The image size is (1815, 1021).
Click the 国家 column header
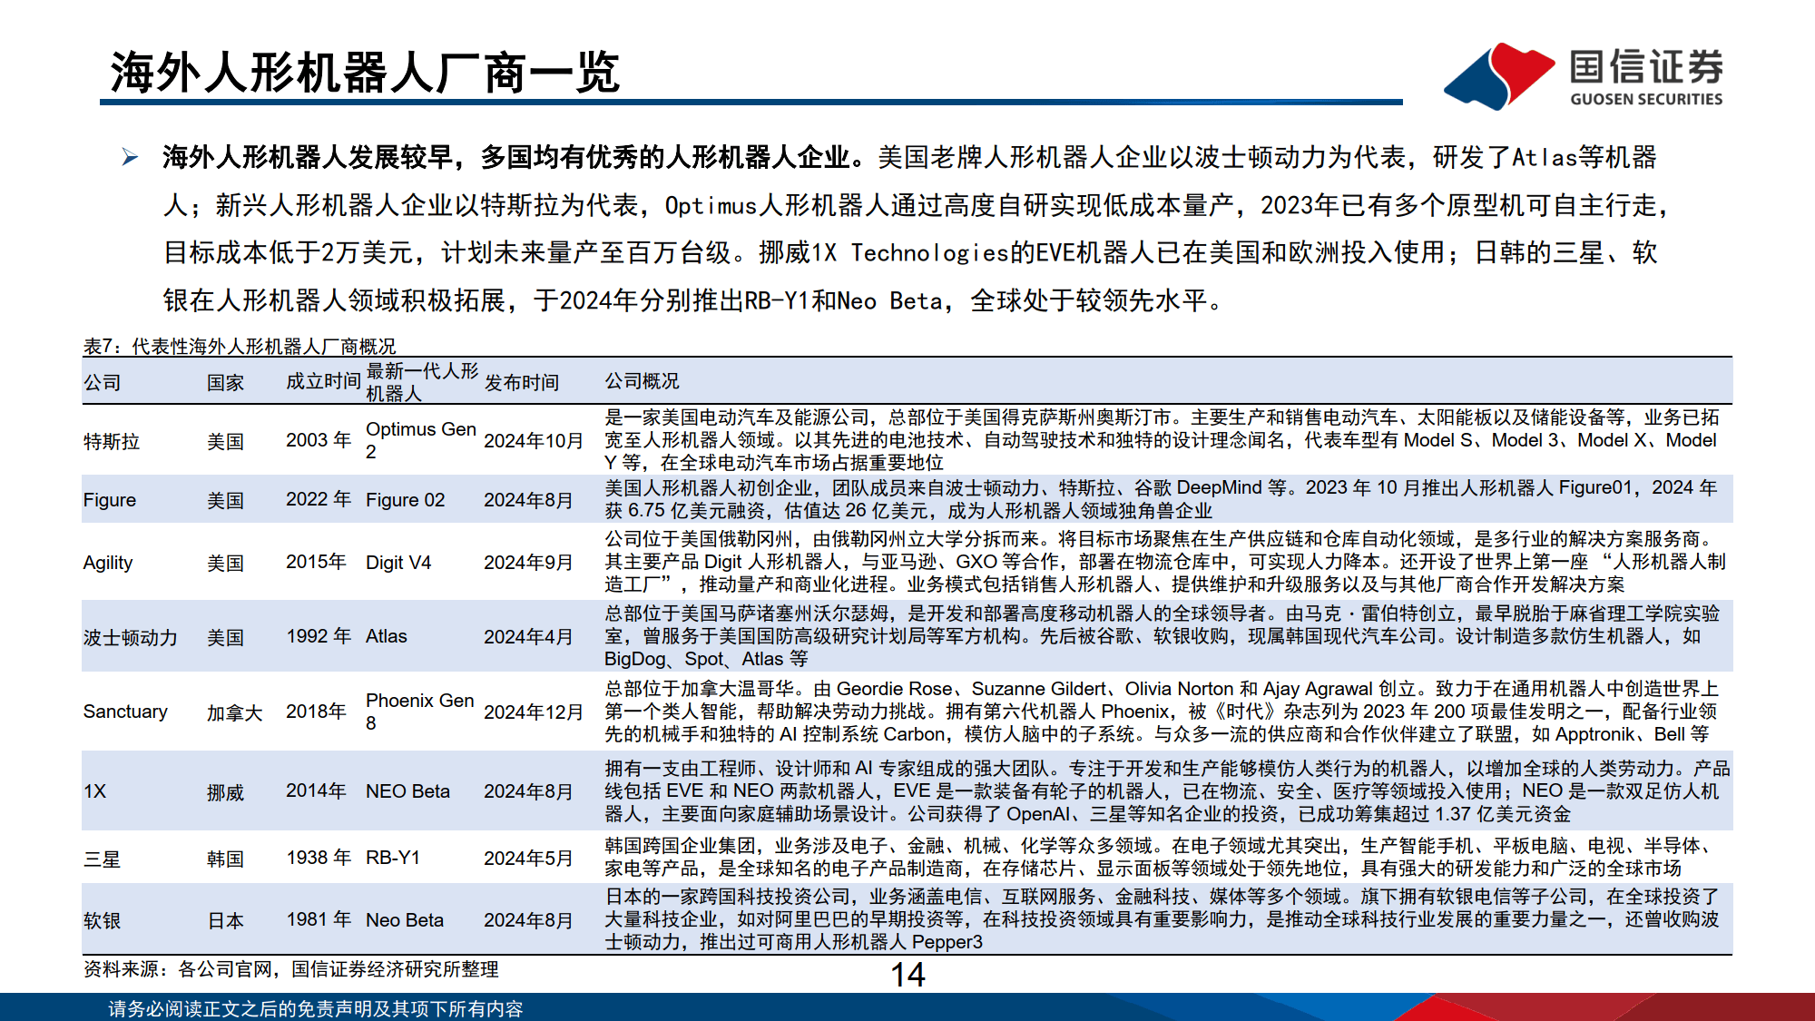(225, 382)
